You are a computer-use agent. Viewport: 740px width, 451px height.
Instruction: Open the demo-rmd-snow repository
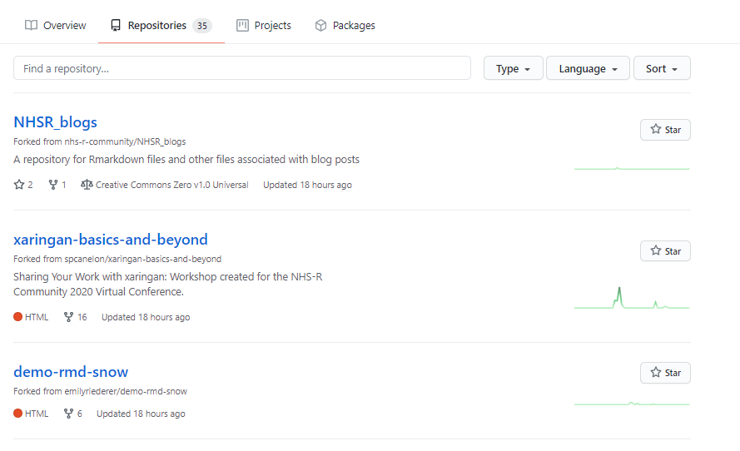71,372
